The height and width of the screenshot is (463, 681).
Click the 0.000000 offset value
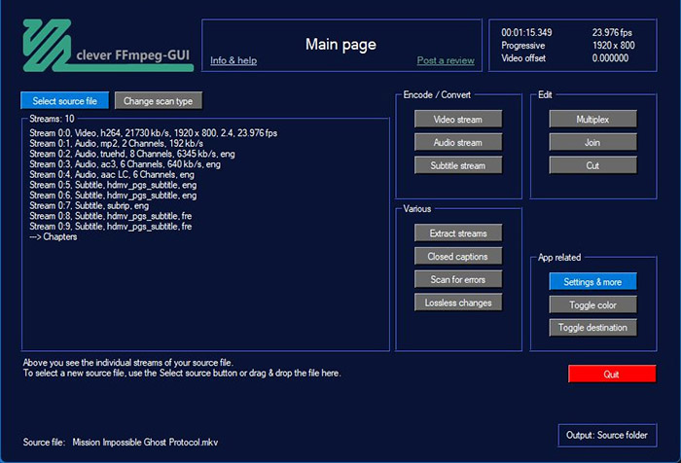[610, 58]
